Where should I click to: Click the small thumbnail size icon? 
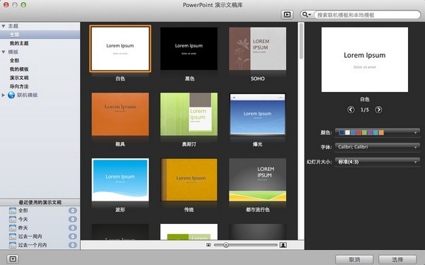point(208,245)
